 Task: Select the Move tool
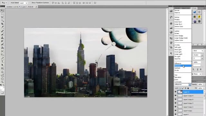2,11
